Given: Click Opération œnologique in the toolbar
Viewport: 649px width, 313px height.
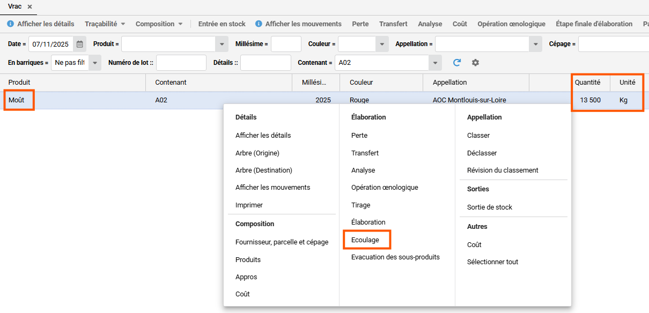Looking at the screenshot, I should 511,24.
